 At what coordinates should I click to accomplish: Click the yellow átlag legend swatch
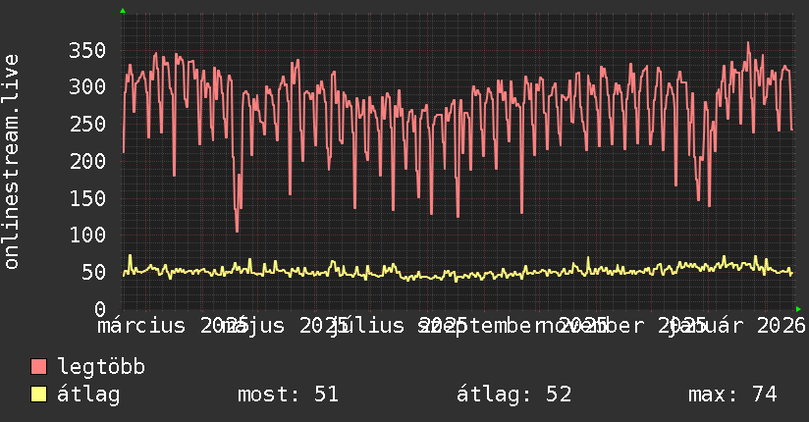(38, 394)
